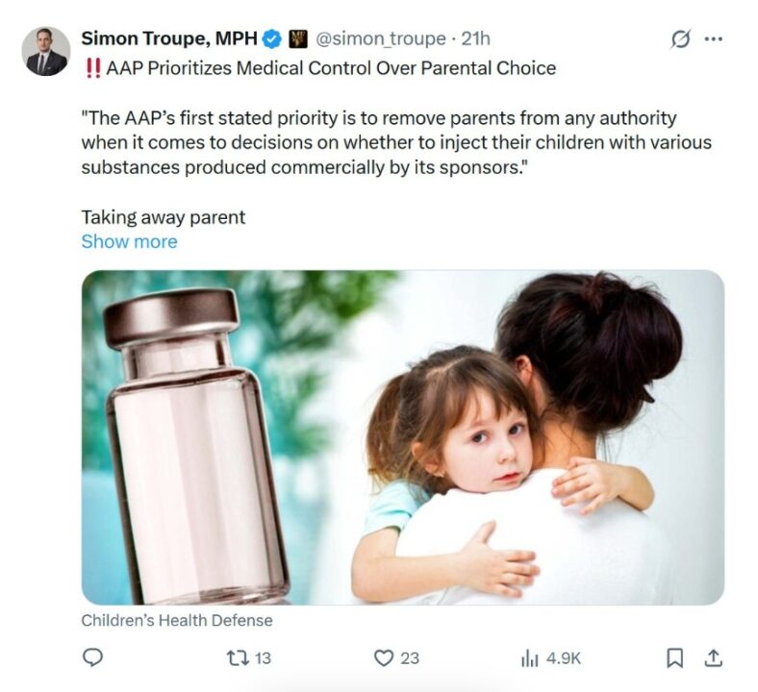
Task: Open the reply comment icon
Action: 92,657
